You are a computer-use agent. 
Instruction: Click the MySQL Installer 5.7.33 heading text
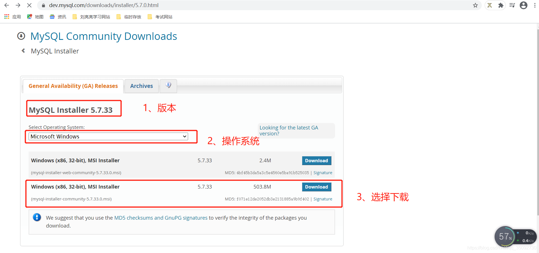pyautogui.click(x=71, y=110)
